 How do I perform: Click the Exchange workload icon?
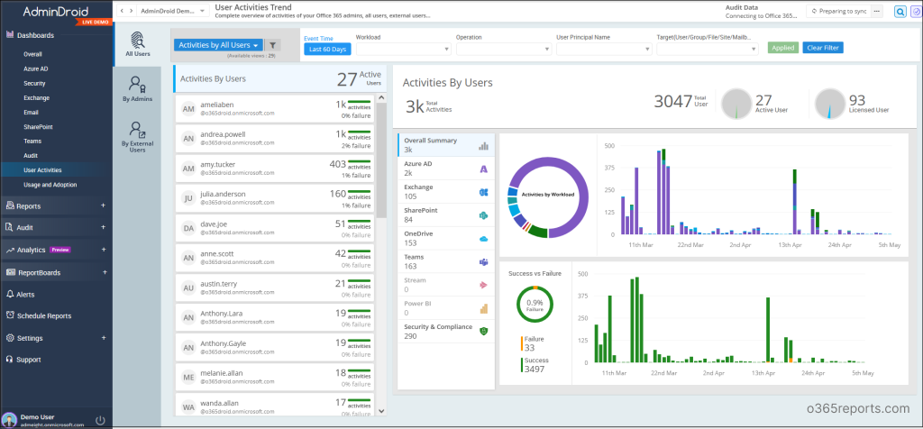coord(484,192)
